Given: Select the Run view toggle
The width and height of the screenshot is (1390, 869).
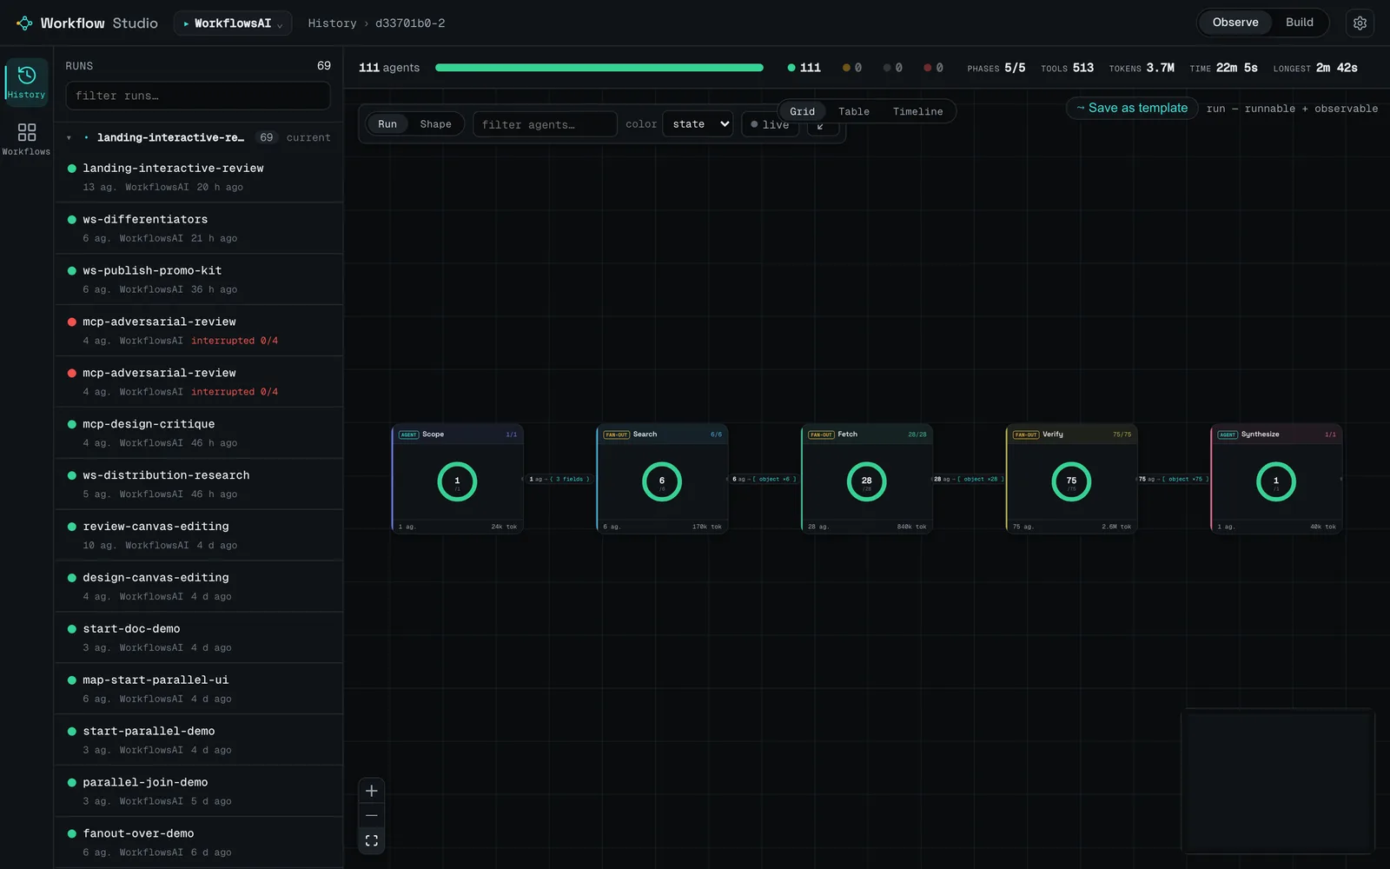Looking at the screenshot, I should click(387, 124).
